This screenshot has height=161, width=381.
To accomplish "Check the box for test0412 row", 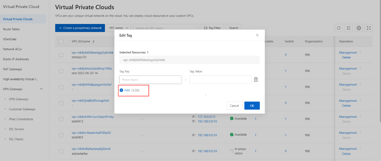I will click(61, 119).
